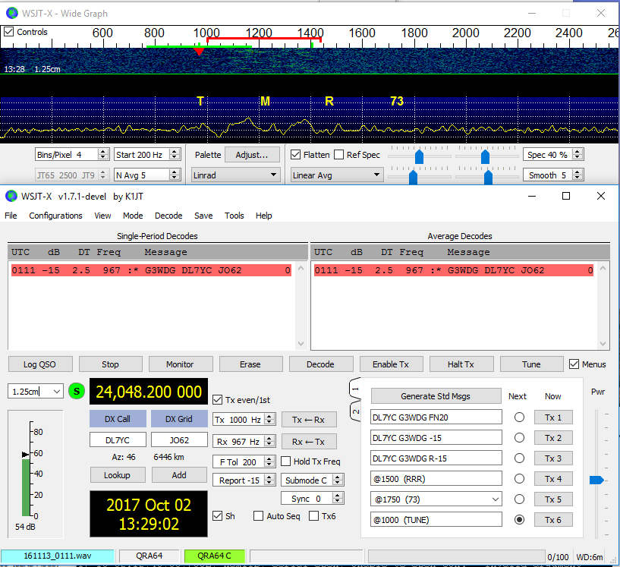
Task: Select tab 1 of the Tx messages panel
Action: [x=354, y=389]
